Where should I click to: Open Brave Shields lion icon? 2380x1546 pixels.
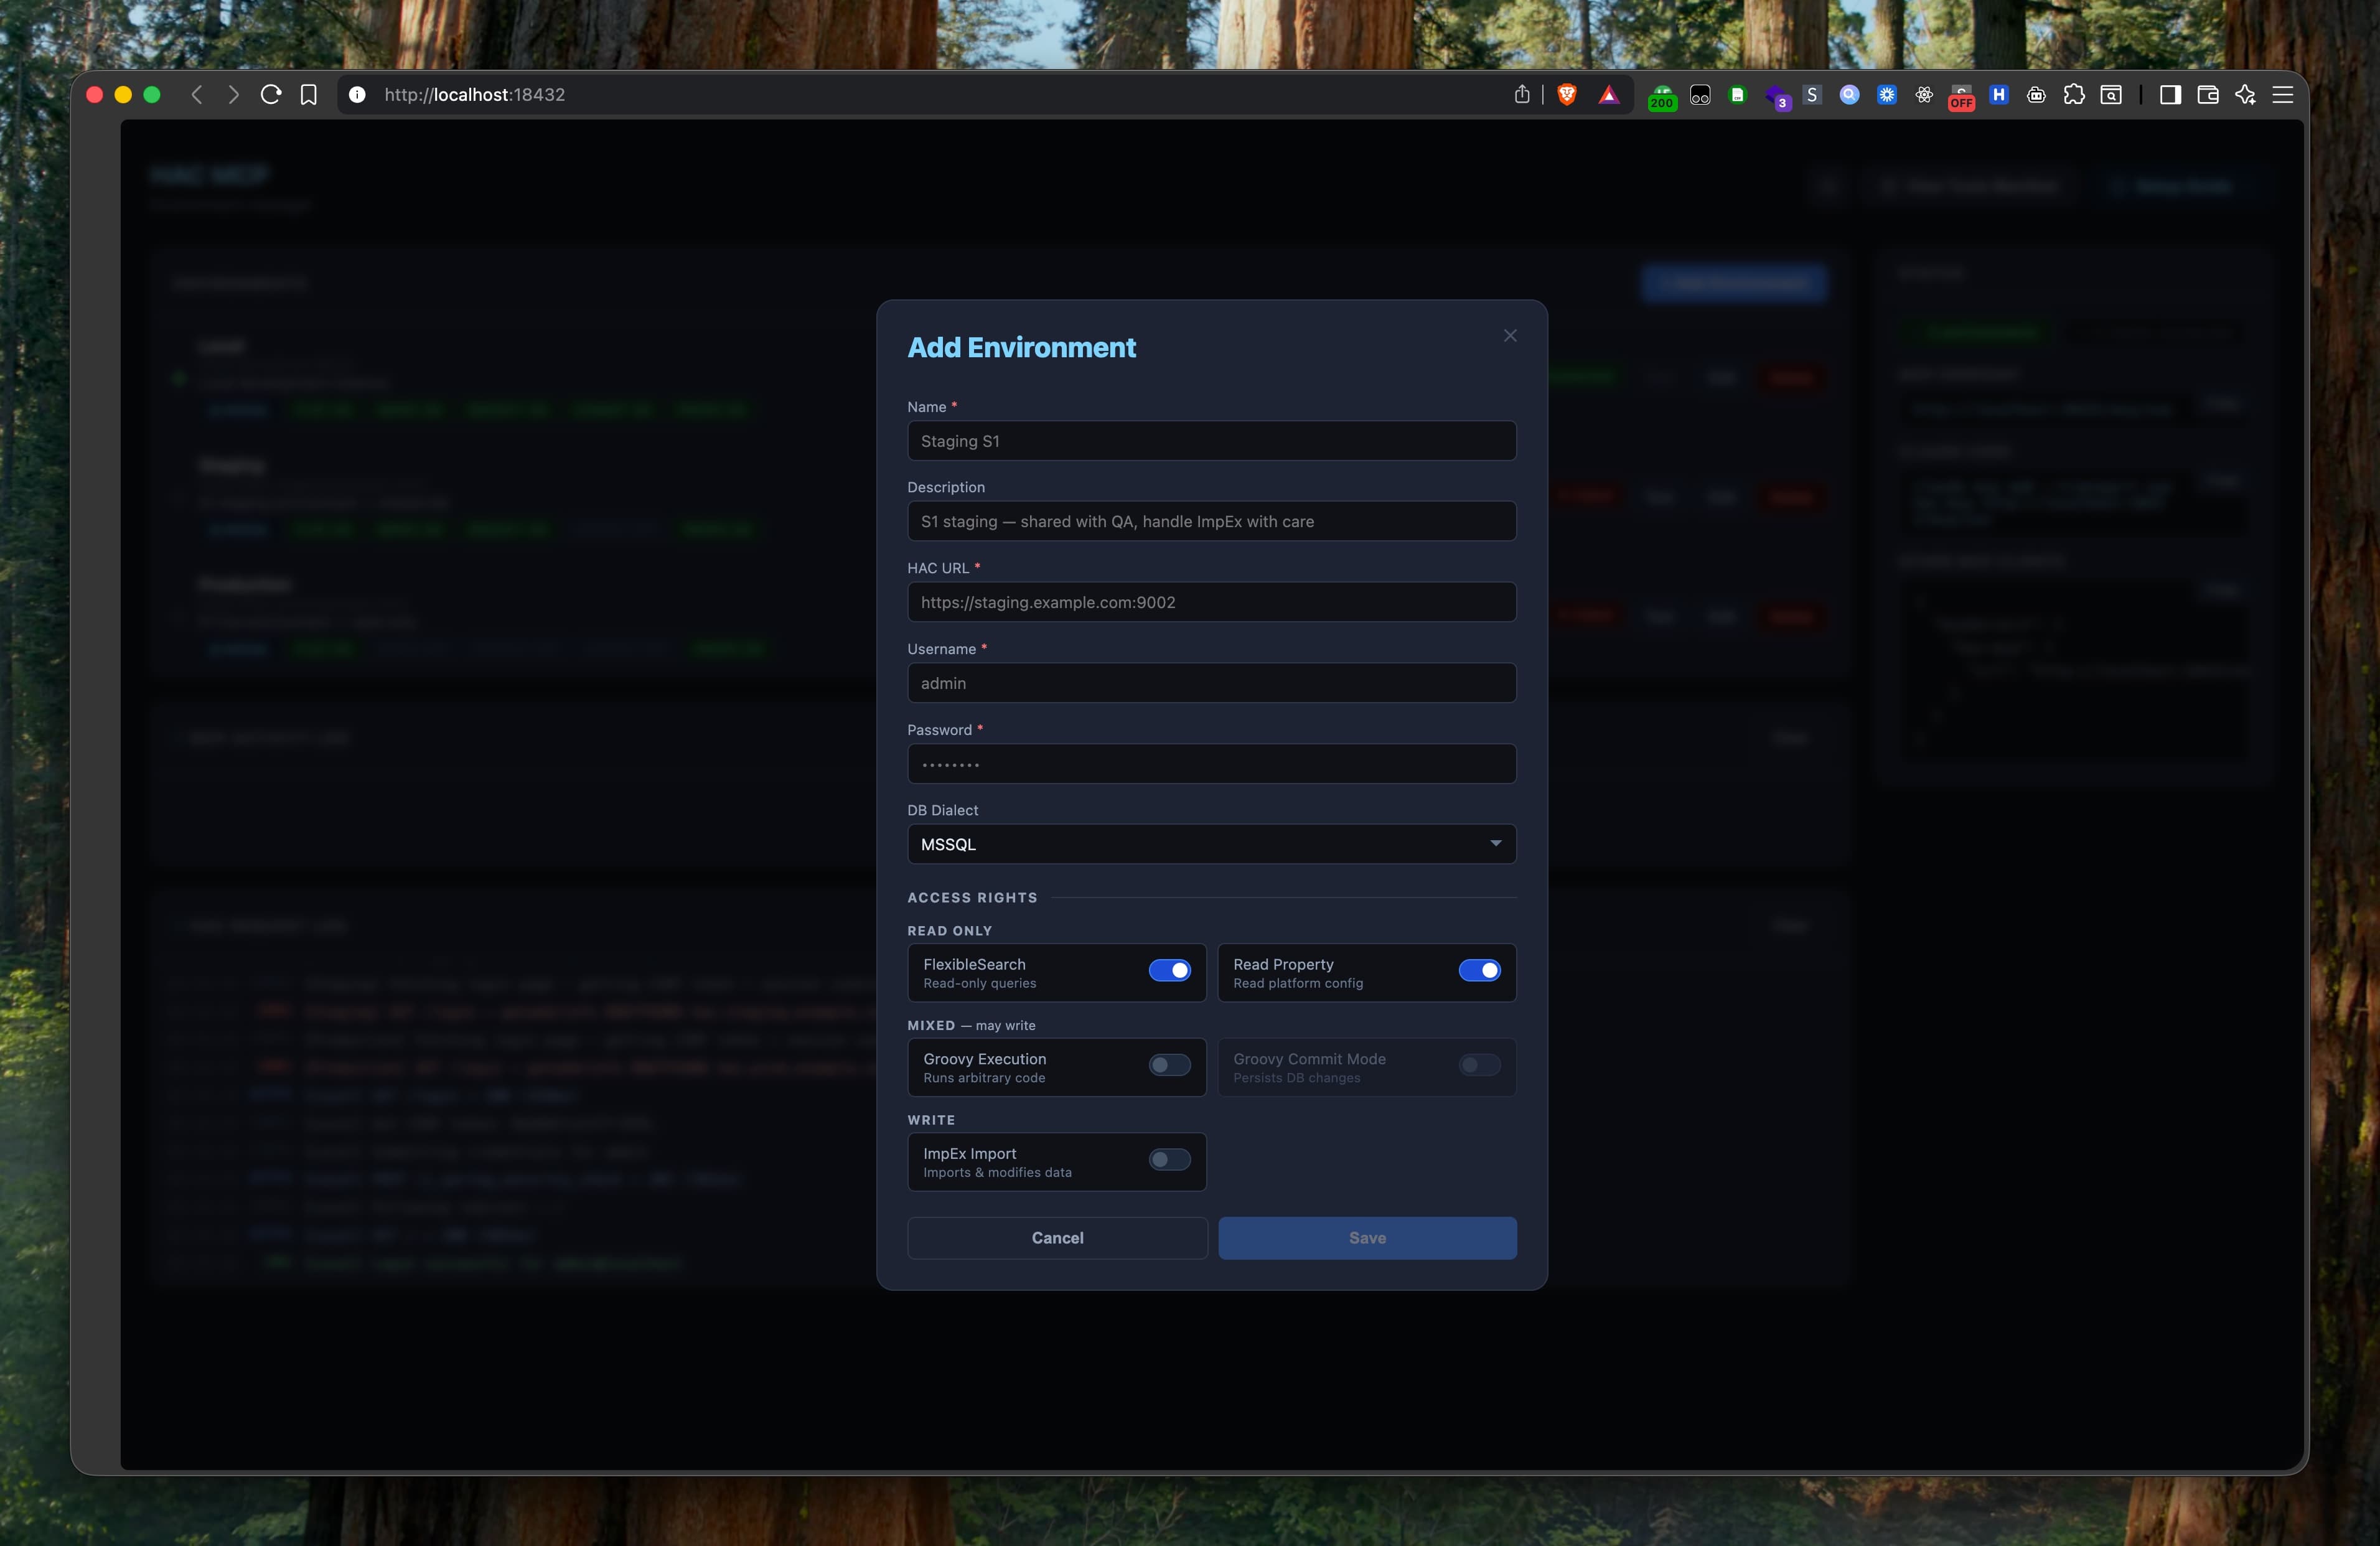point(1567,95)
